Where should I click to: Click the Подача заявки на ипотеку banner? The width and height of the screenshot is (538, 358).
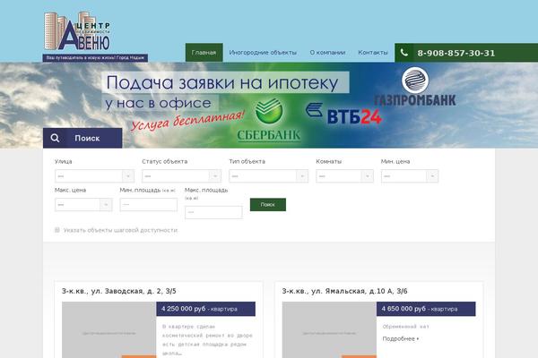coord(225,82)
